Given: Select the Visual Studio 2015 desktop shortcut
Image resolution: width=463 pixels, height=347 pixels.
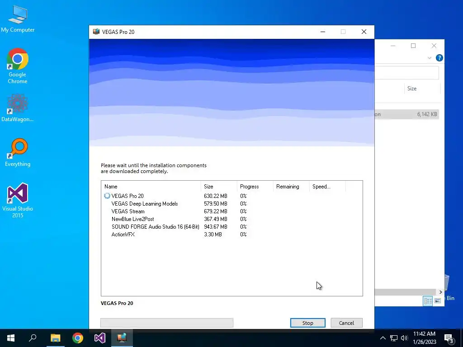Looking at the screenshot, I should pyautogui.click(x=18, y=200).
